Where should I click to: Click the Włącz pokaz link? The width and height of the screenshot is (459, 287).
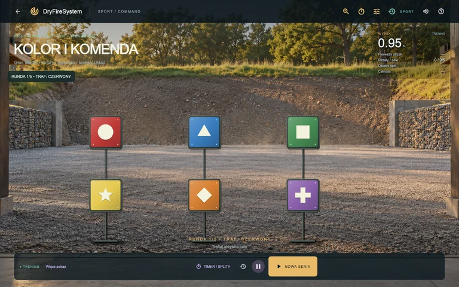tap(56, 267)
